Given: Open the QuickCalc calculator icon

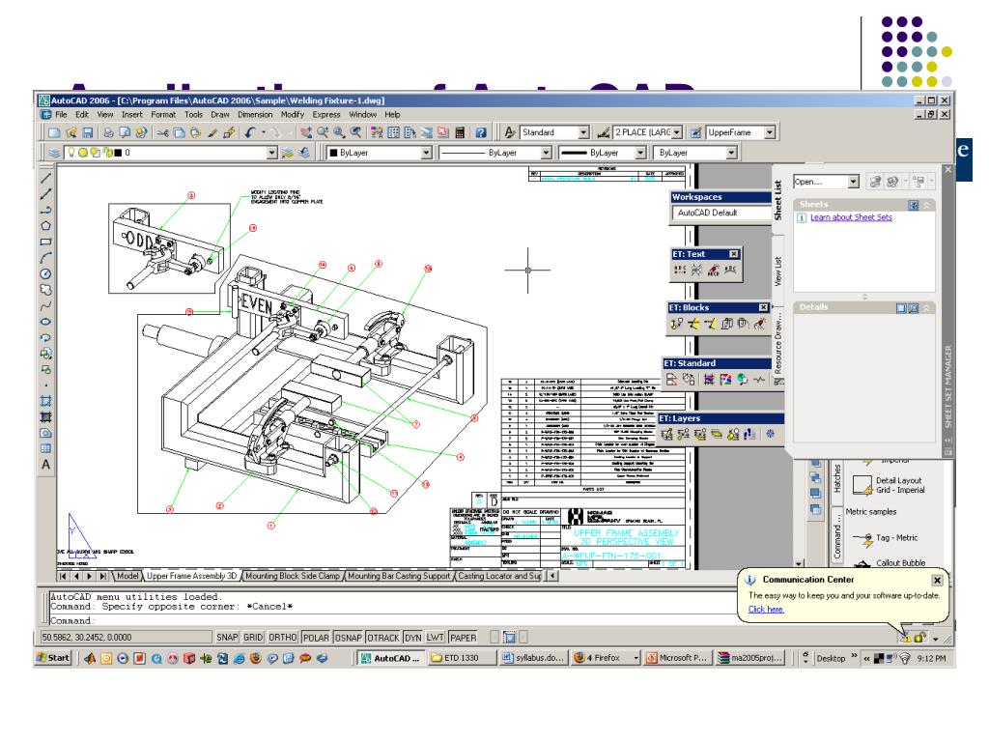Looking at the screenshot, I should click(460, 132).
